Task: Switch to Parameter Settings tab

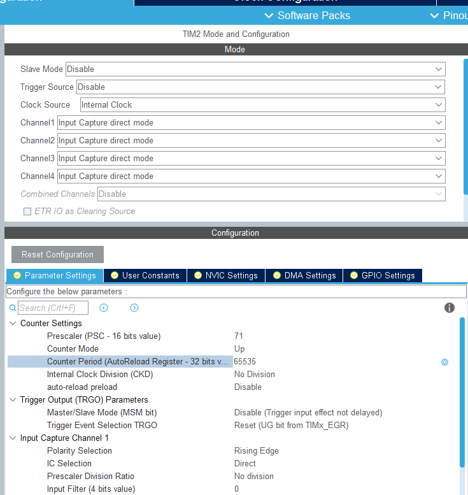Action: point(55,276)
